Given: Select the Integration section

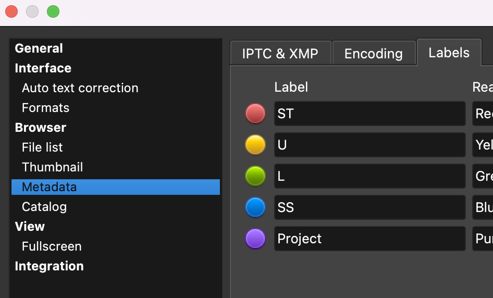Looking at the screenshot, I should coord(50,266).
